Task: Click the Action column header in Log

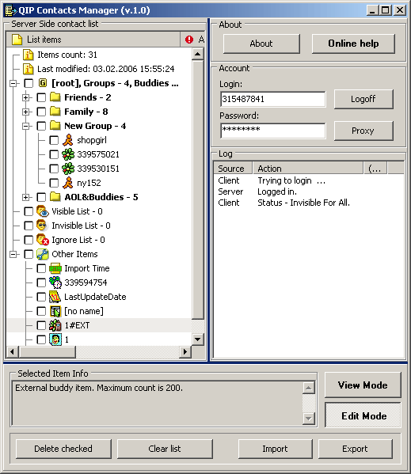Action: tap(308, 169)
